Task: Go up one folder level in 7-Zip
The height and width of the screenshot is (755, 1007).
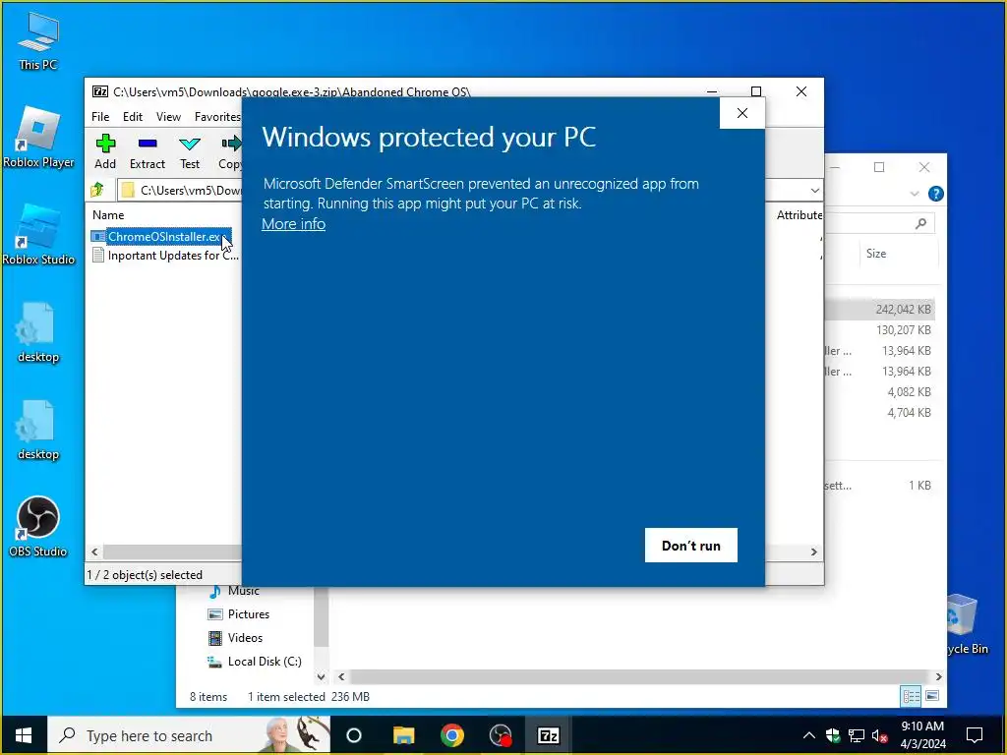Action: 97,190
